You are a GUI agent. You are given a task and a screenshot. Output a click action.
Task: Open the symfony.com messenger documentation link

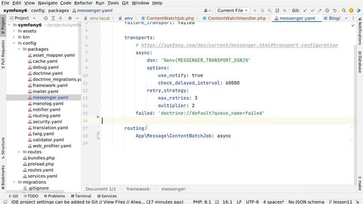239,45
